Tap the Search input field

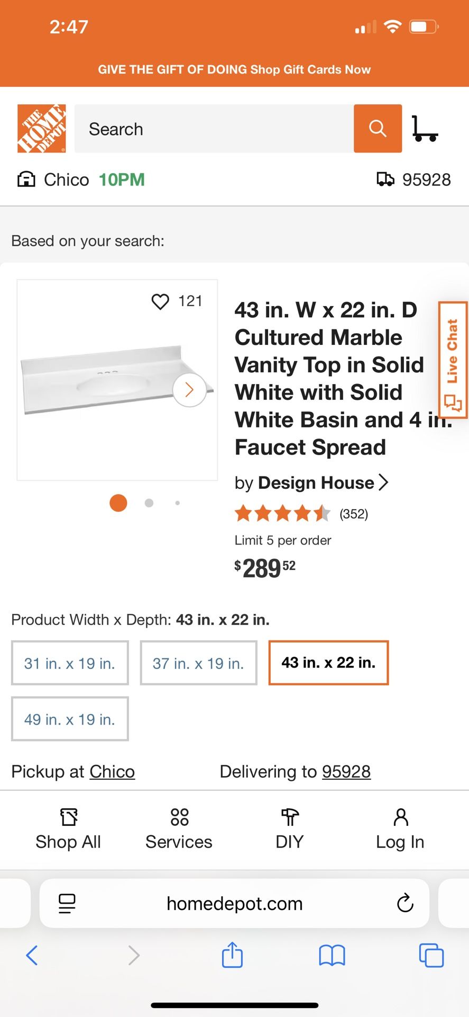(x=211, y=129)
